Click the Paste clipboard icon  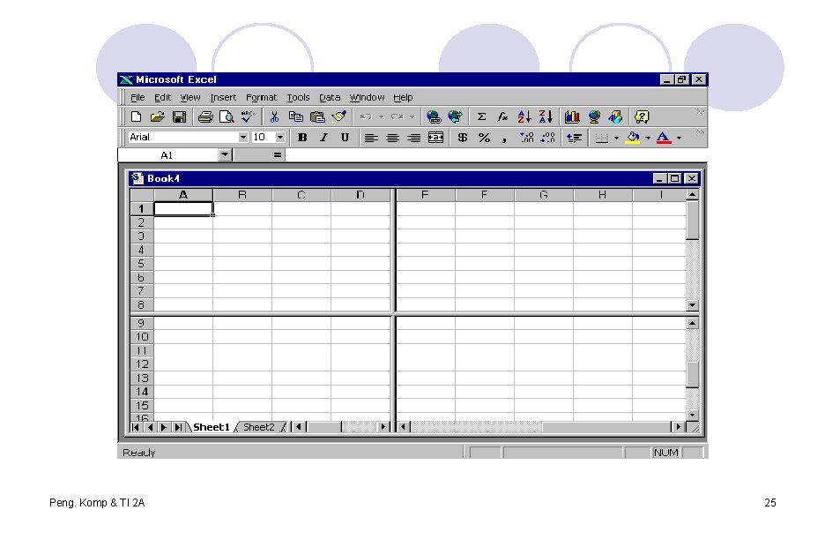(x=317, y=116)
